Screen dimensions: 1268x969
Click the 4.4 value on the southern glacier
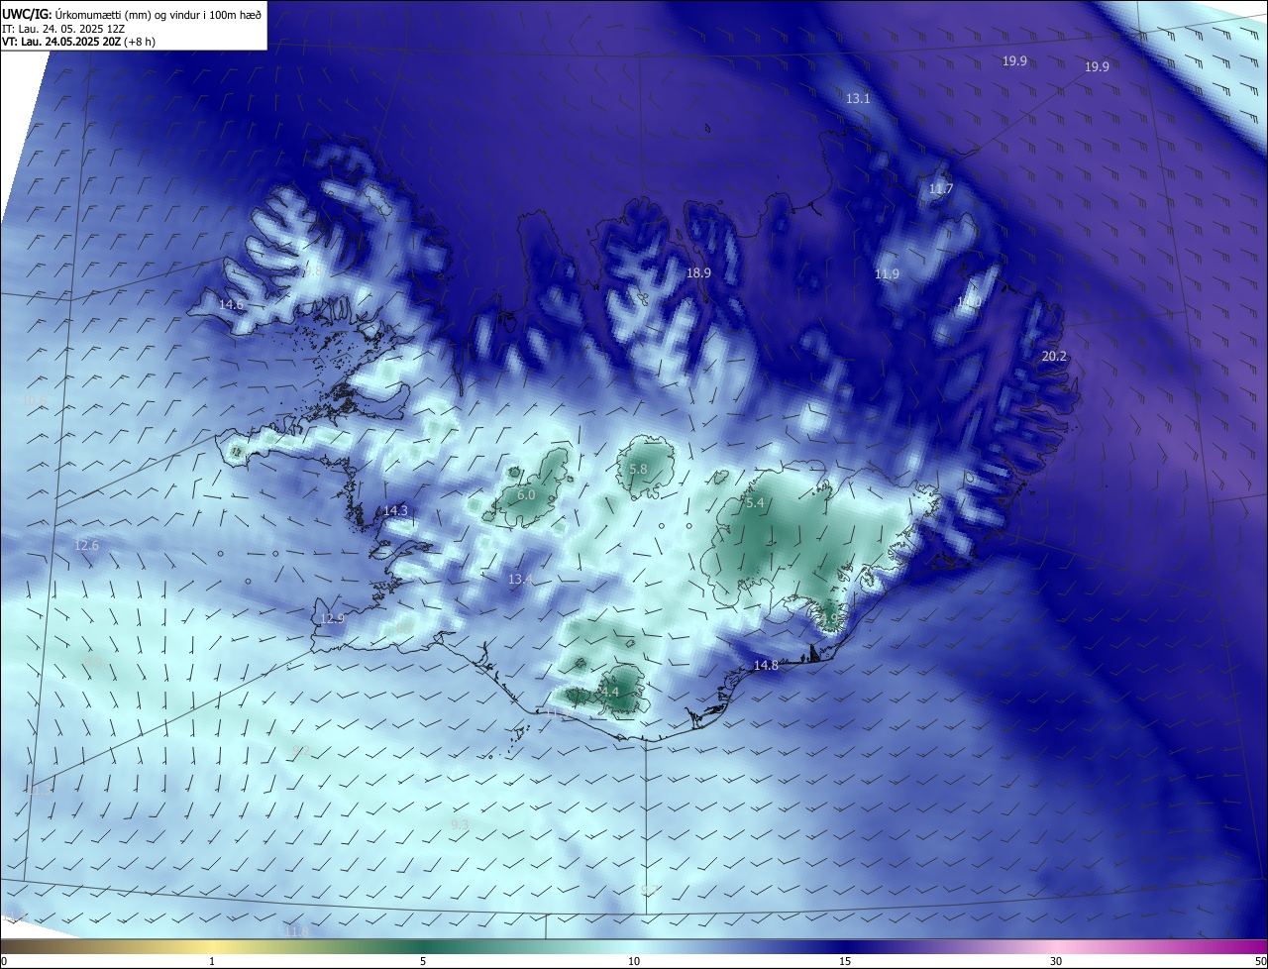609,693
